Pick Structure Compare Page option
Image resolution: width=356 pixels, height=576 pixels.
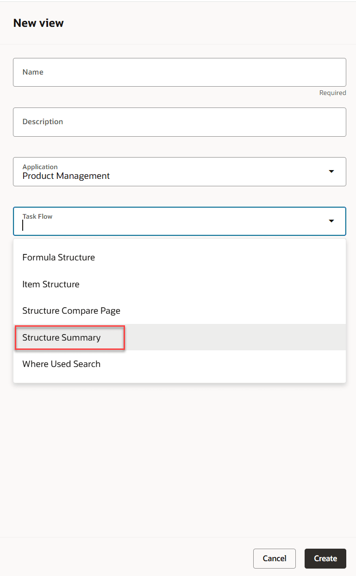(x=71, y=310)
